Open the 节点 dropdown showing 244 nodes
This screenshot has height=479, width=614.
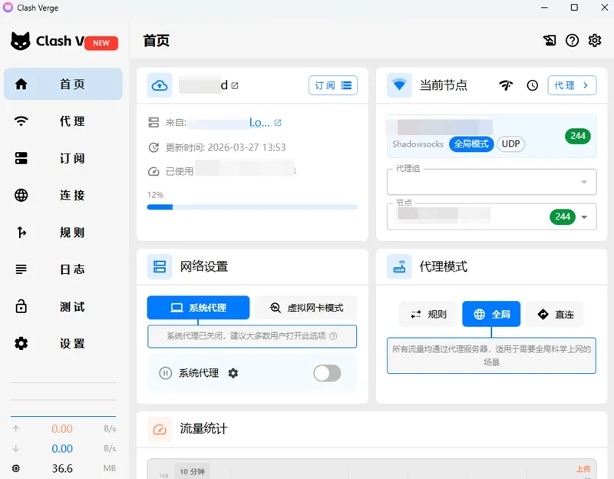point(490,216)
